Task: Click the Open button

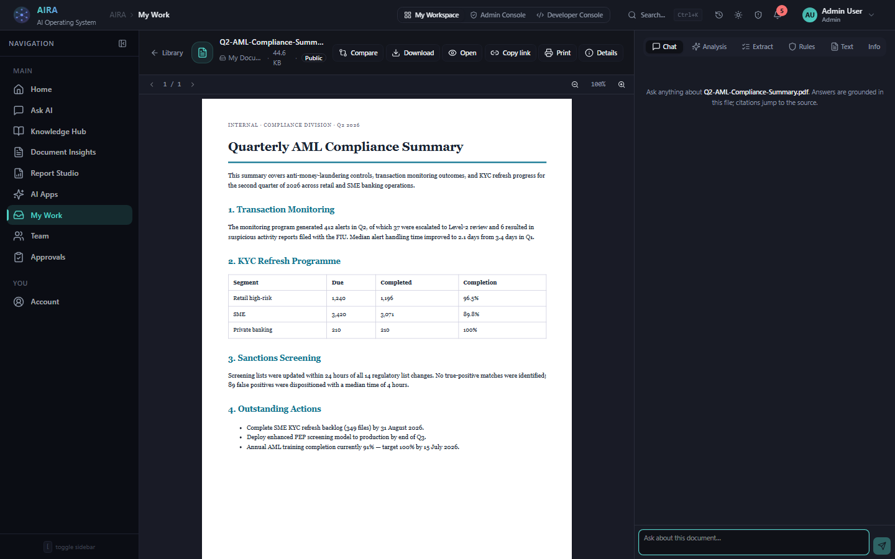Action: point(463,53)
